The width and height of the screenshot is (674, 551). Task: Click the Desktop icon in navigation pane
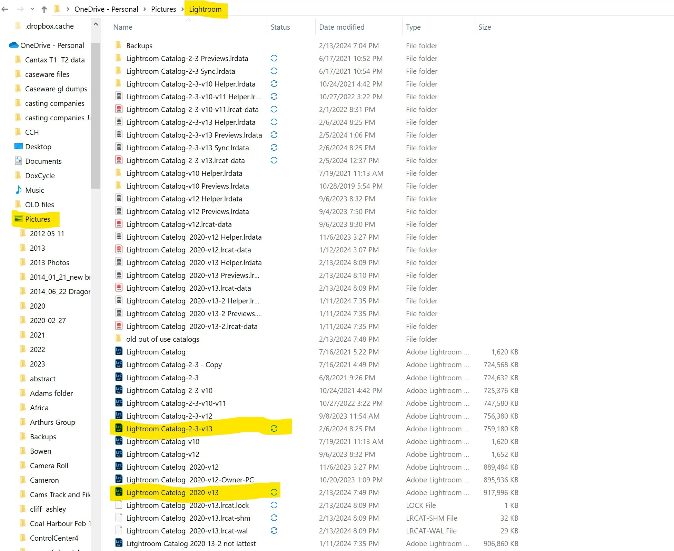click(19, 147)
